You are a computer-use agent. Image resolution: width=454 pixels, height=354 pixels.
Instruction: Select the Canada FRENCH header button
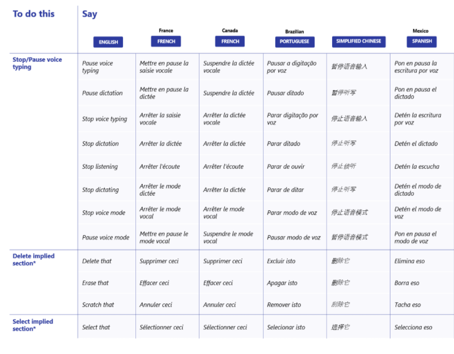click(230, 41)
